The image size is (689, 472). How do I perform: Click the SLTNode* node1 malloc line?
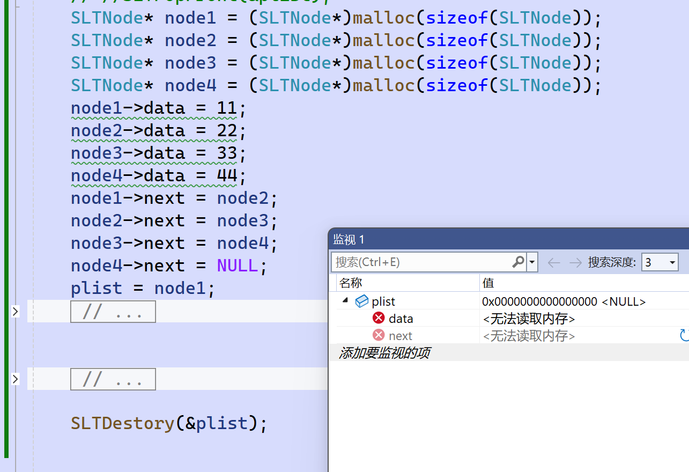pyautogui.click(x=337, y=18)
